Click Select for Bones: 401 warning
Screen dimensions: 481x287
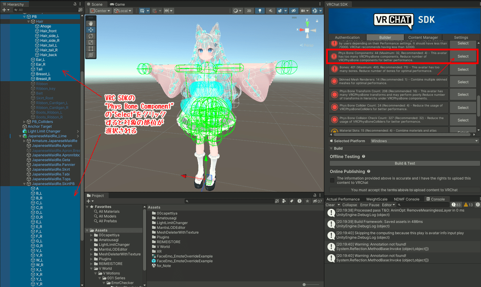pos(463,69)
